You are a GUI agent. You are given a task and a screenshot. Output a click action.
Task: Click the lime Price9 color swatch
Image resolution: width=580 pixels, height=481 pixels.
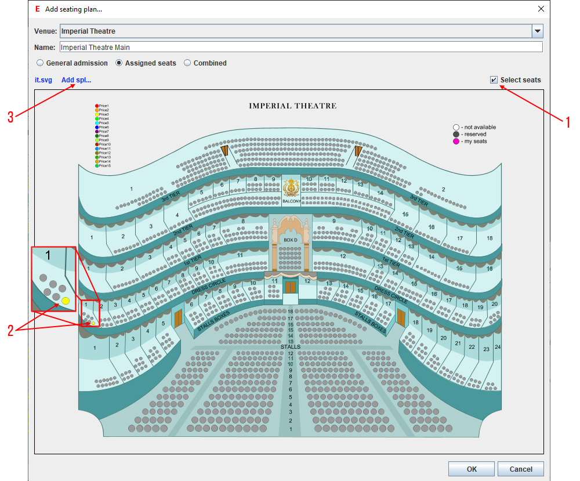pyautogui.click(x=97, y=140)
